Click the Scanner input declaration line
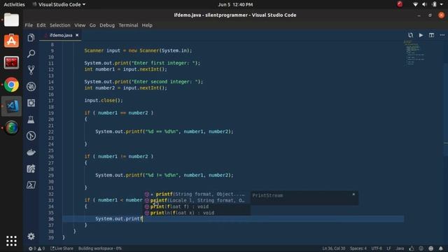 pos(138,50)
